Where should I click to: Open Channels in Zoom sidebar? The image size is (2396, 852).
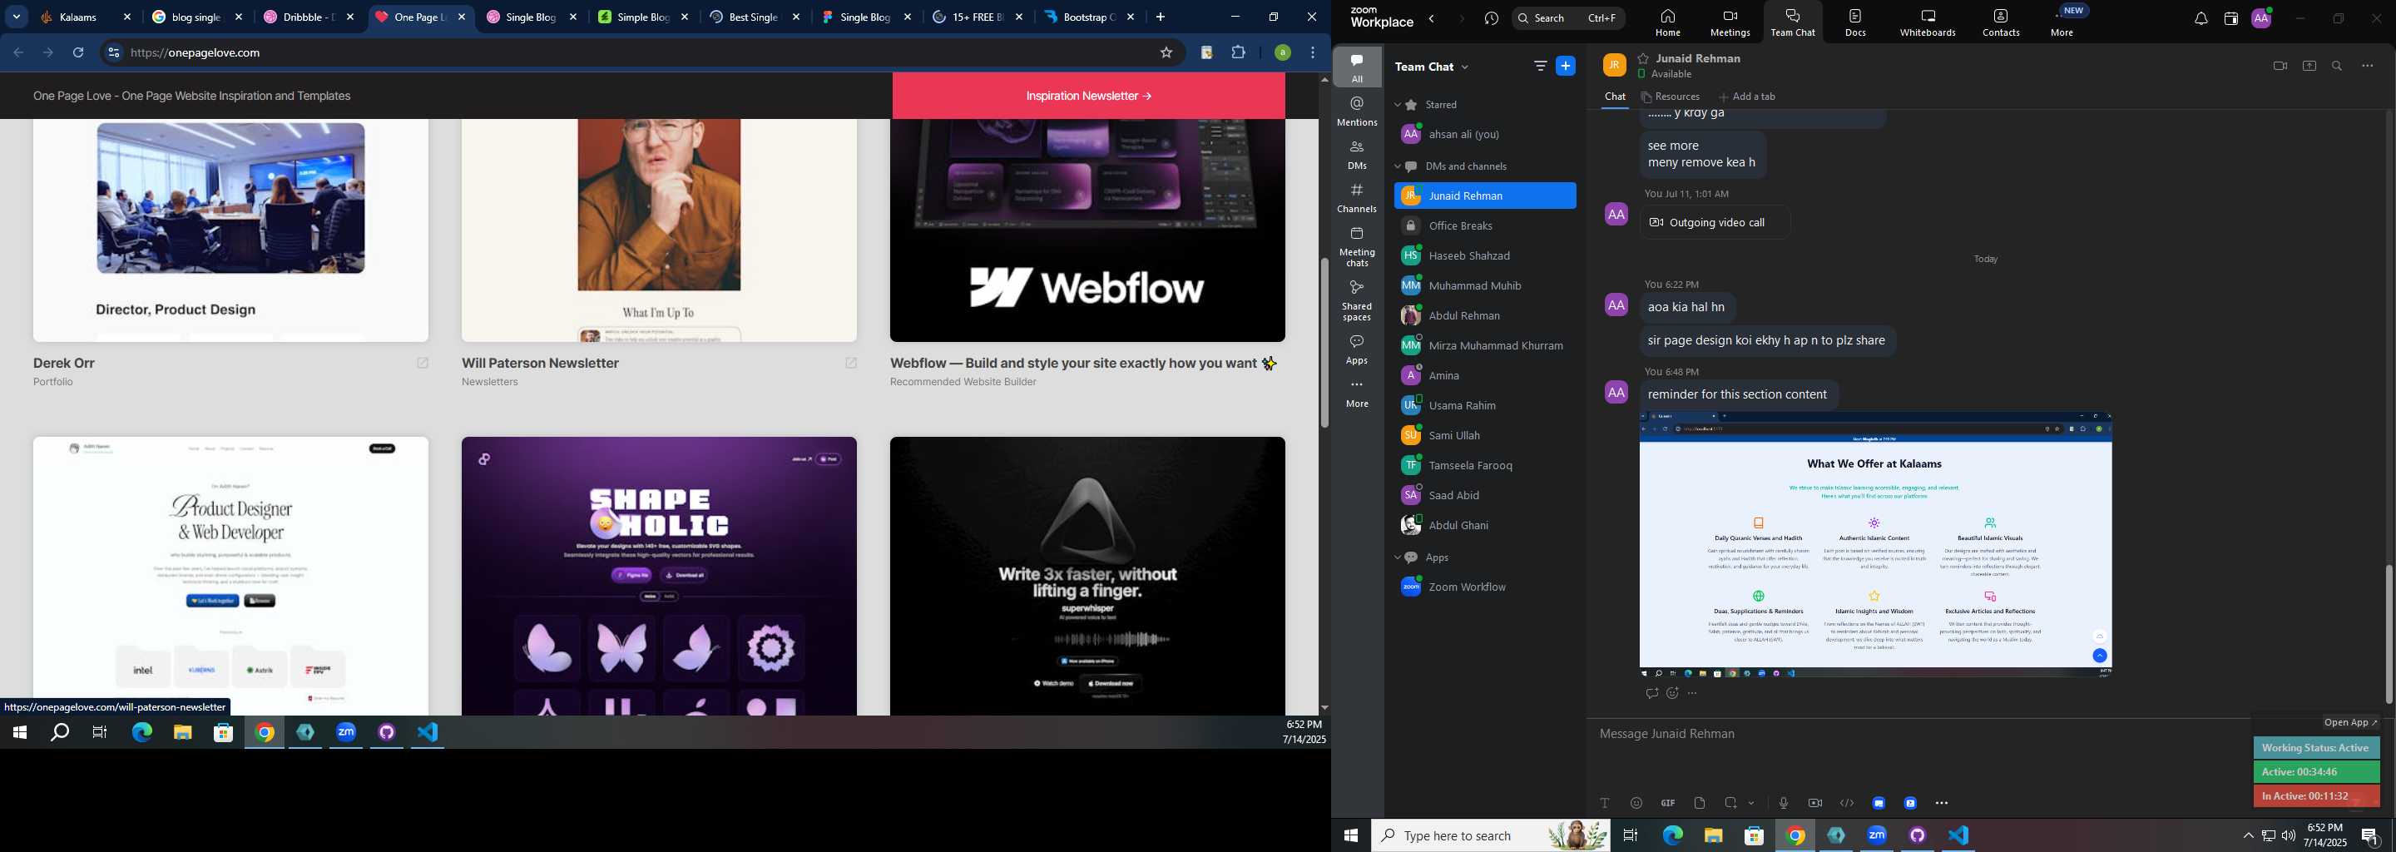[x=1357, y=198]
